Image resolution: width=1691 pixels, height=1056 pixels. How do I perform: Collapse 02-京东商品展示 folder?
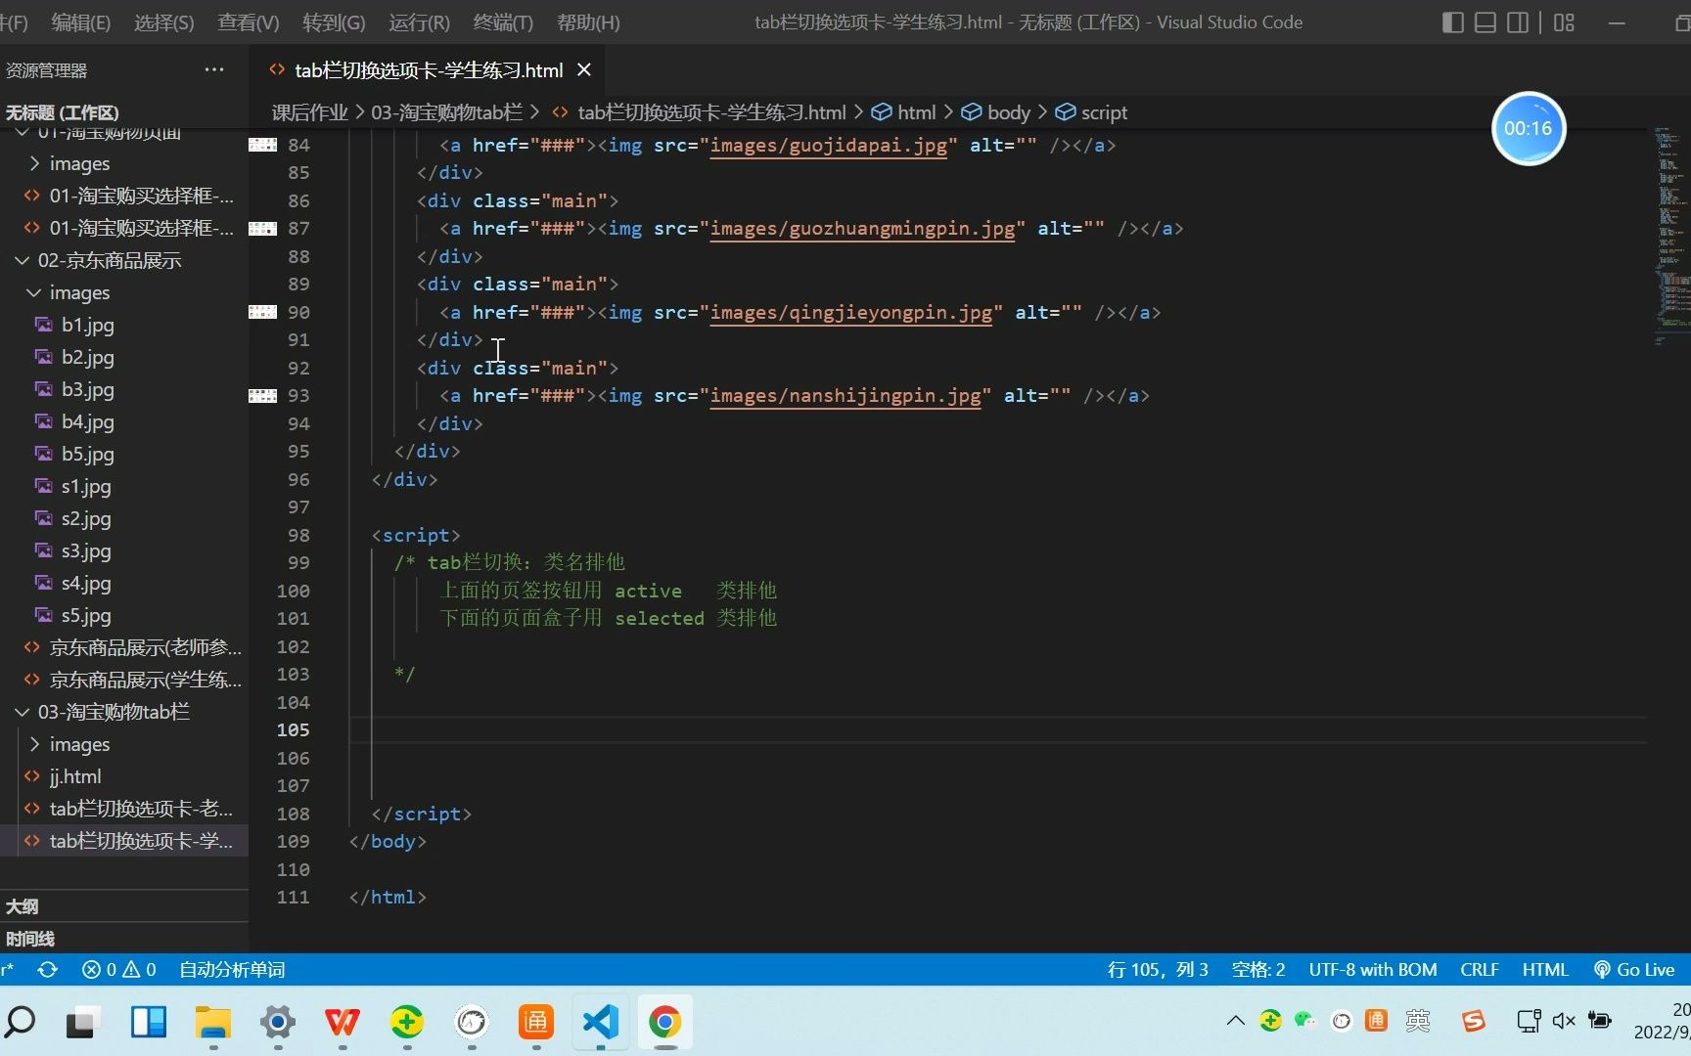point(109,260)
